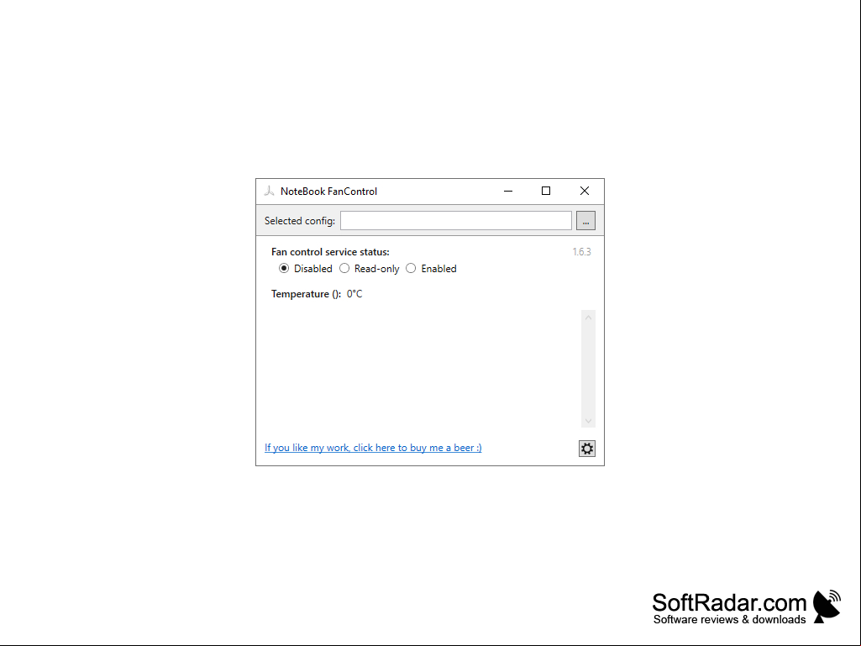The height and width of the screenshot is (646, 861).
Task: Minimize the NoteBook FanControl window
Action: click(508, 192)
